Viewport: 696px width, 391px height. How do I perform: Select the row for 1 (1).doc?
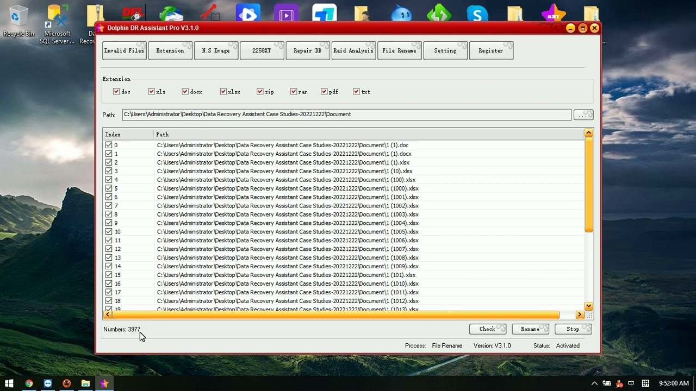click(x=344, y=145)
